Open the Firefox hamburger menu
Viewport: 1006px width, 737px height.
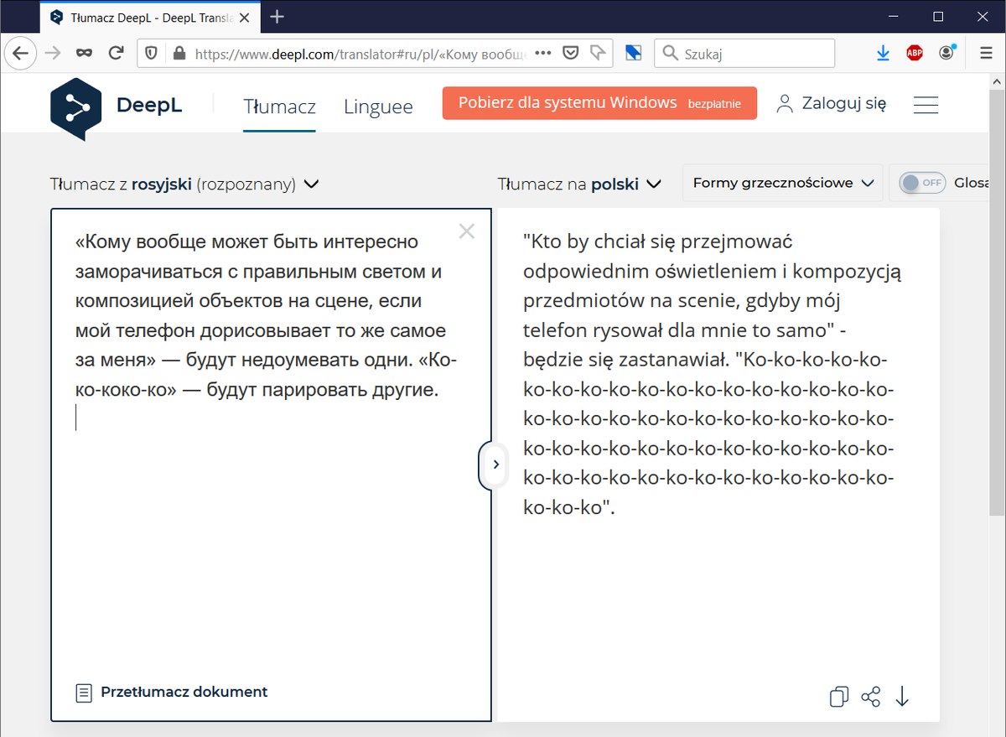(x=986, y=53)
